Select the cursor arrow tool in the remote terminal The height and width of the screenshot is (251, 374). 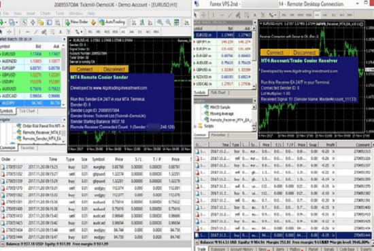coord(196,15)
